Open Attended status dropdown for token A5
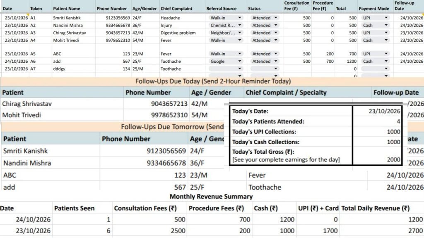The height and width of the screenshot is (238, 424). click(265, 54)
